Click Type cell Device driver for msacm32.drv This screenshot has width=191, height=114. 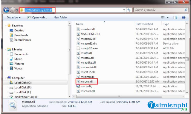pyautogui.click(x=171, y=44)
